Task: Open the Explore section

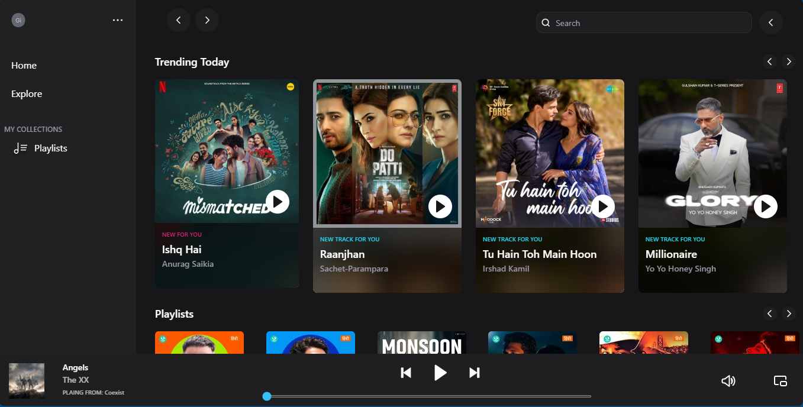Action: click(x=27, y=94)
